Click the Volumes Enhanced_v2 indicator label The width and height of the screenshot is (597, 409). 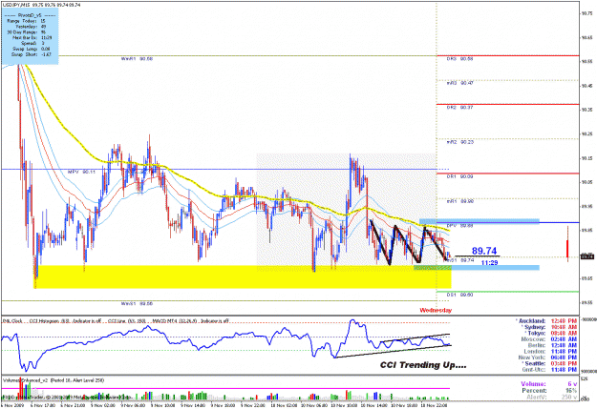pyautogui.click(x=53, y=380)
